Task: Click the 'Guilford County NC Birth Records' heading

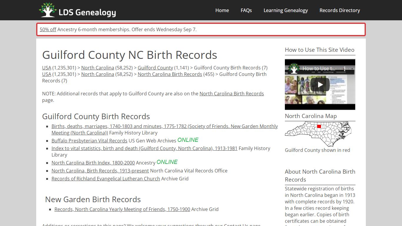Action: tap(129, 55)
